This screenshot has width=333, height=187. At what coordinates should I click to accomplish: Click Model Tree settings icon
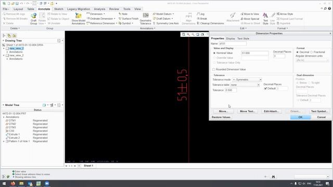[52, 105]
